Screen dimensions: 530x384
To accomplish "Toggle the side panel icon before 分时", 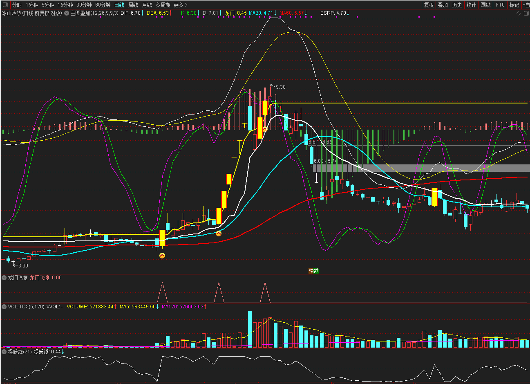I will pyautogui.click(x=5, y=5).
